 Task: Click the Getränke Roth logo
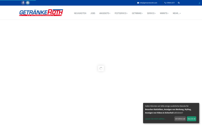click(41, 13)
